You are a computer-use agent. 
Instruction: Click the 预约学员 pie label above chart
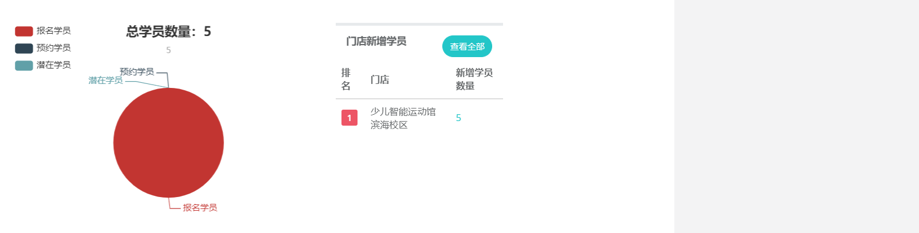click(137, 72)
